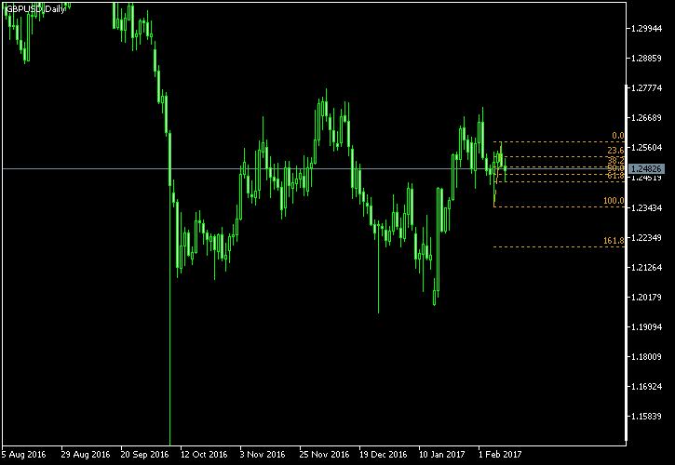
Task: Click the 1.29944 price axis label
Action: click(646, 29)
